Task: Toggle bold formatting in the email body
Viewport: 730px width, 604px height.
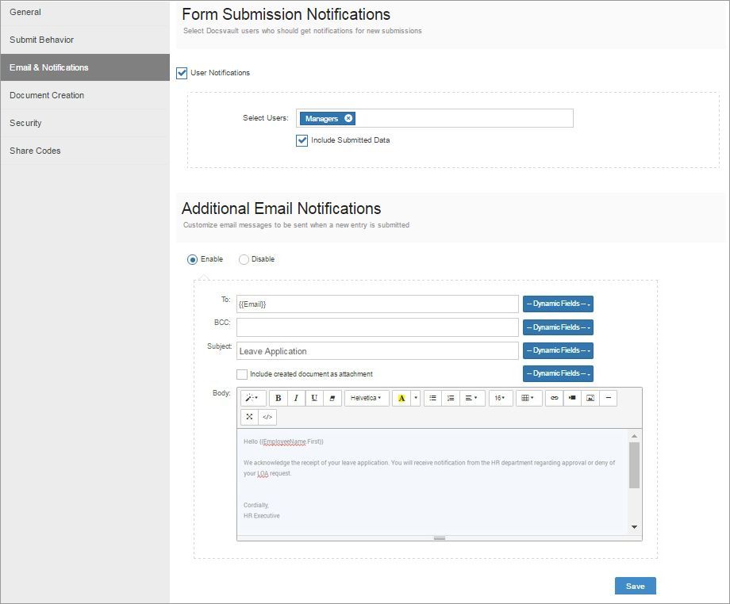Action: pyautogui.click(x=279, y=398)
